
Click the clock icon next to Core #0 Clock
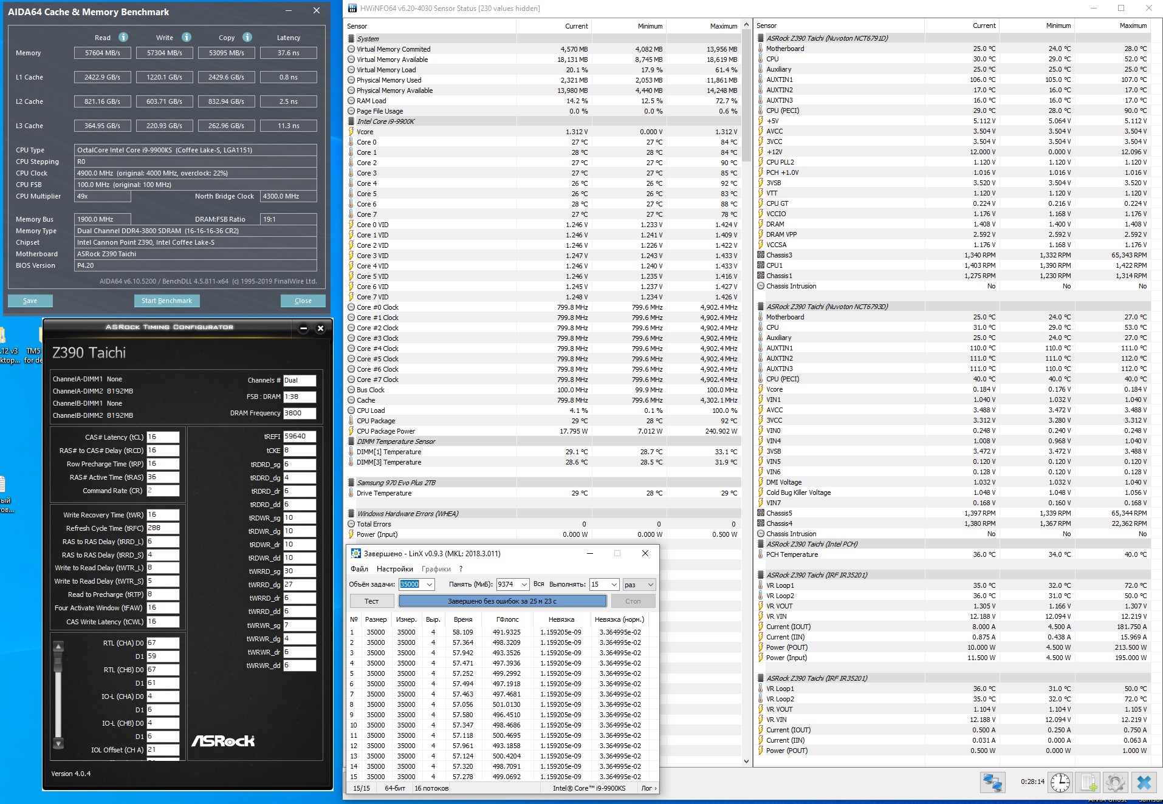[x=351, y=307]
